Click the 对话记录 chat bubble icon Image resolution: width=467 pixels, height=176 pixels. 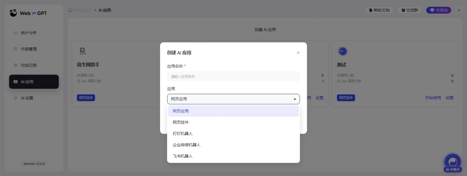tap(16, 65)
